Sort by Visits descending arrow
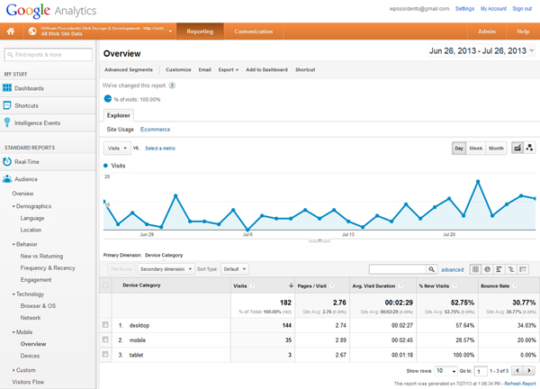The image size is (540, 389). pyautogui.click(x=291, y=285)
